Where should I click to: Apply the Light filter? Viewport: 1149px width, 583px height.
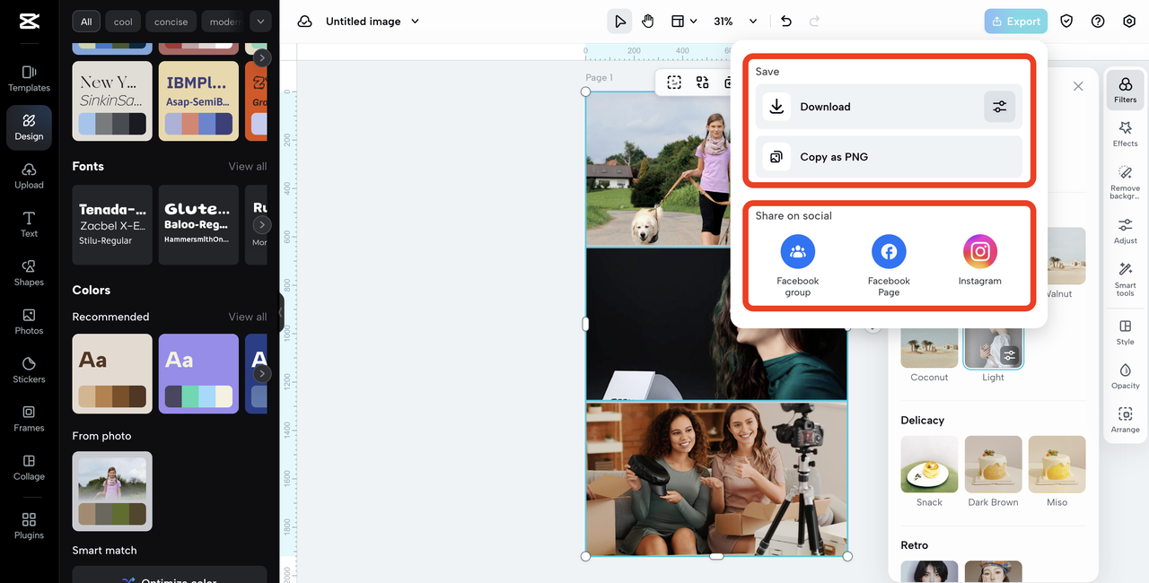pos(993,350)
